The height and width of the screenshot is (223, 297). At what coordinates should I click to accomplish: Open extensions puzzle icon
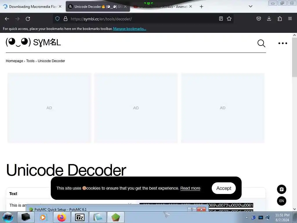280,19
